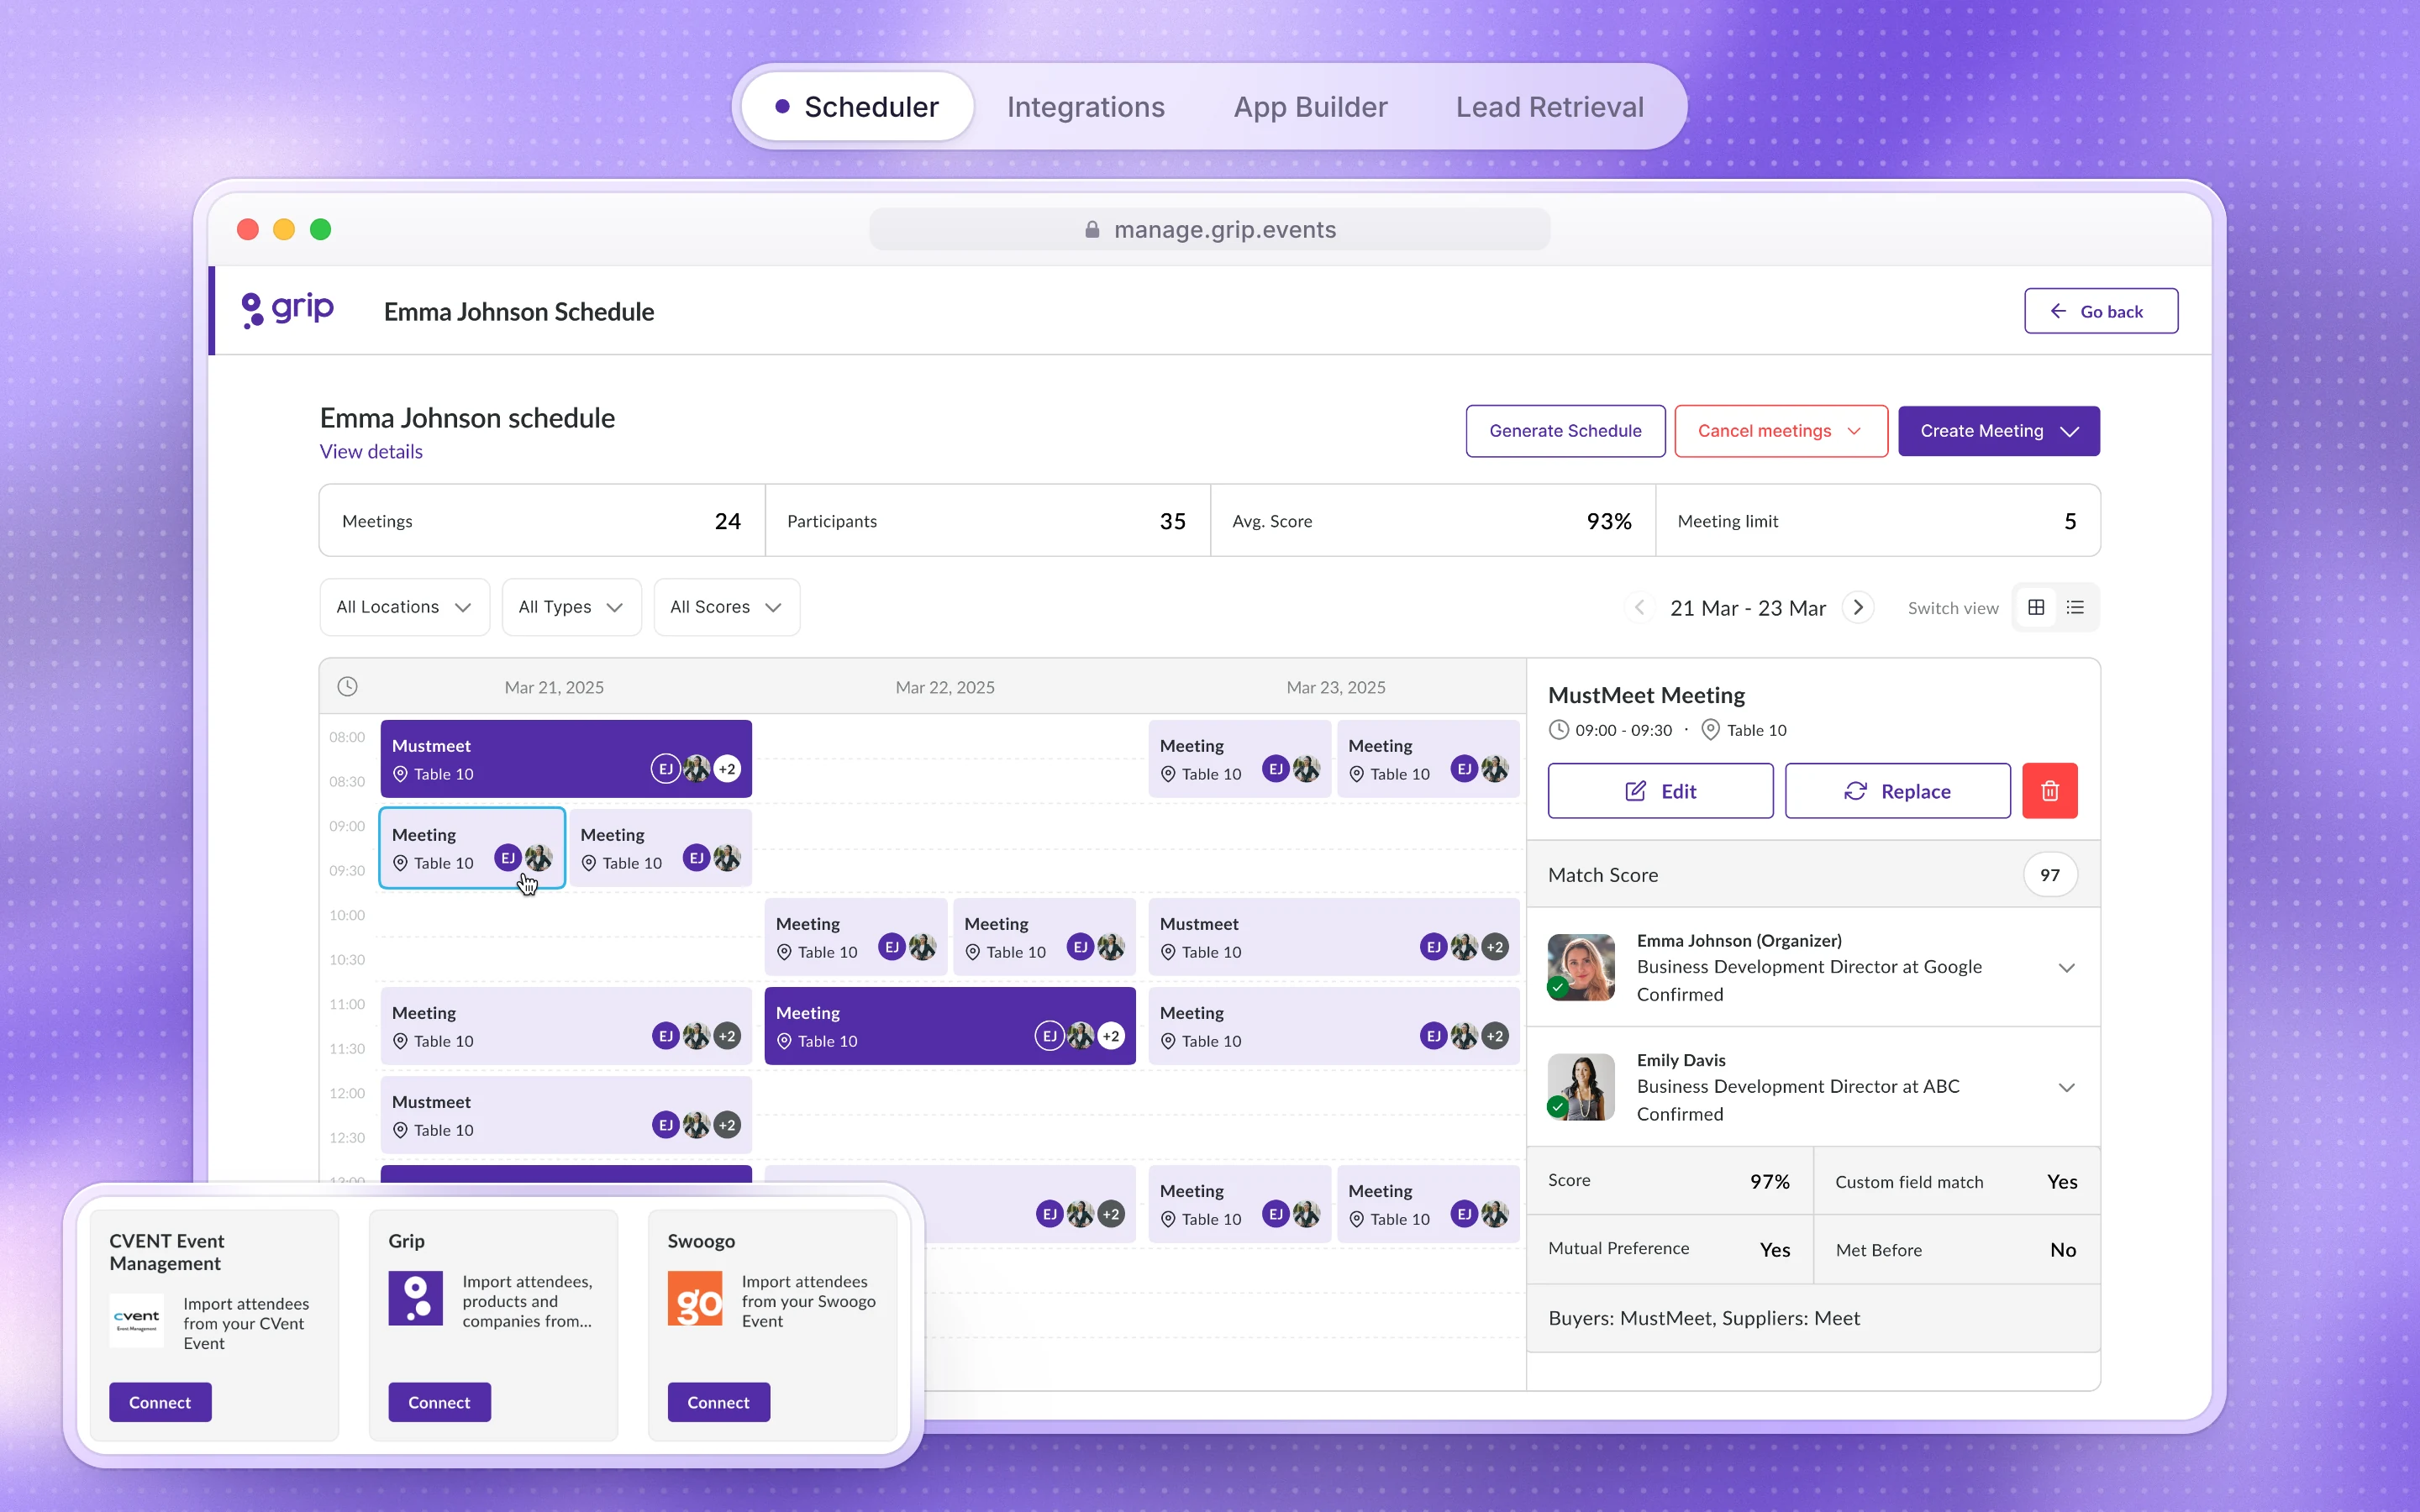Click the Replace meeting button
Screen dimensions: 2420x1512
1897,791
